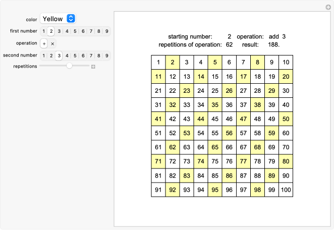Set second number to 9
The height and width of the screenshot is (230, 334).
pyautogui.click(x=107, y=56)
